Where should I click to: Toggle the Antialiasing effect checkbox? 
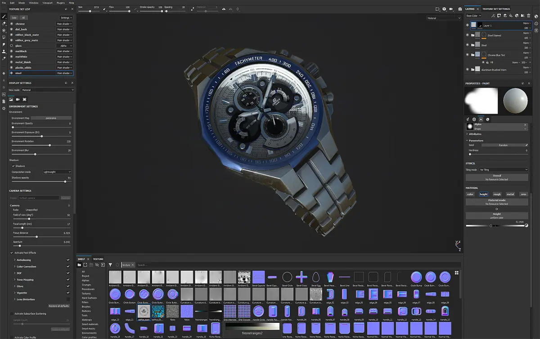(x=68, y=260)
